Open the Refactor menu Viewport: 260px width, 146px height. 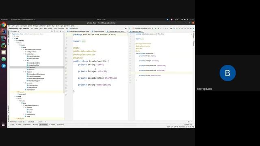click(42, 26)
